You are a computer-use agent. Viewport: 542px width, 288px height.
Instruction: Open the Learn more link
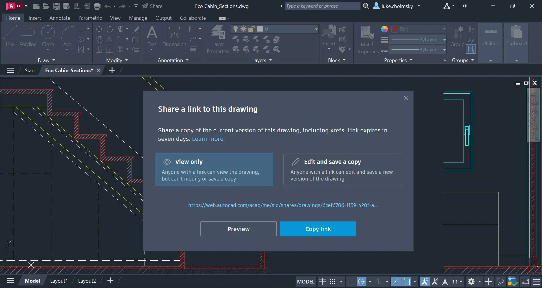(x=208, y=139)
